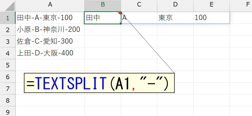Click empty cell D4
This screenshot has height=116, width=252.
[175, 53]
